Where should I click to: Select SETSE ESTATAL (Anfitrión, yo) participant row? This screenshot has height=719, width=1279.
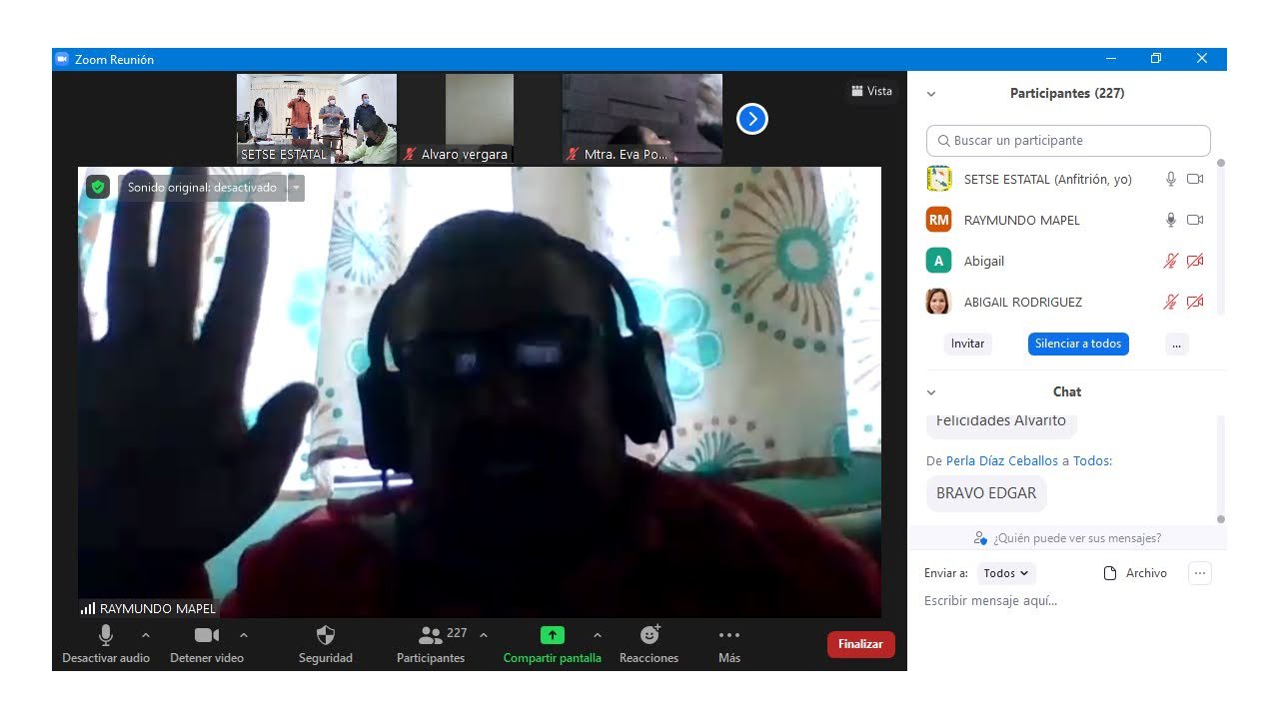coord(1065,180)
